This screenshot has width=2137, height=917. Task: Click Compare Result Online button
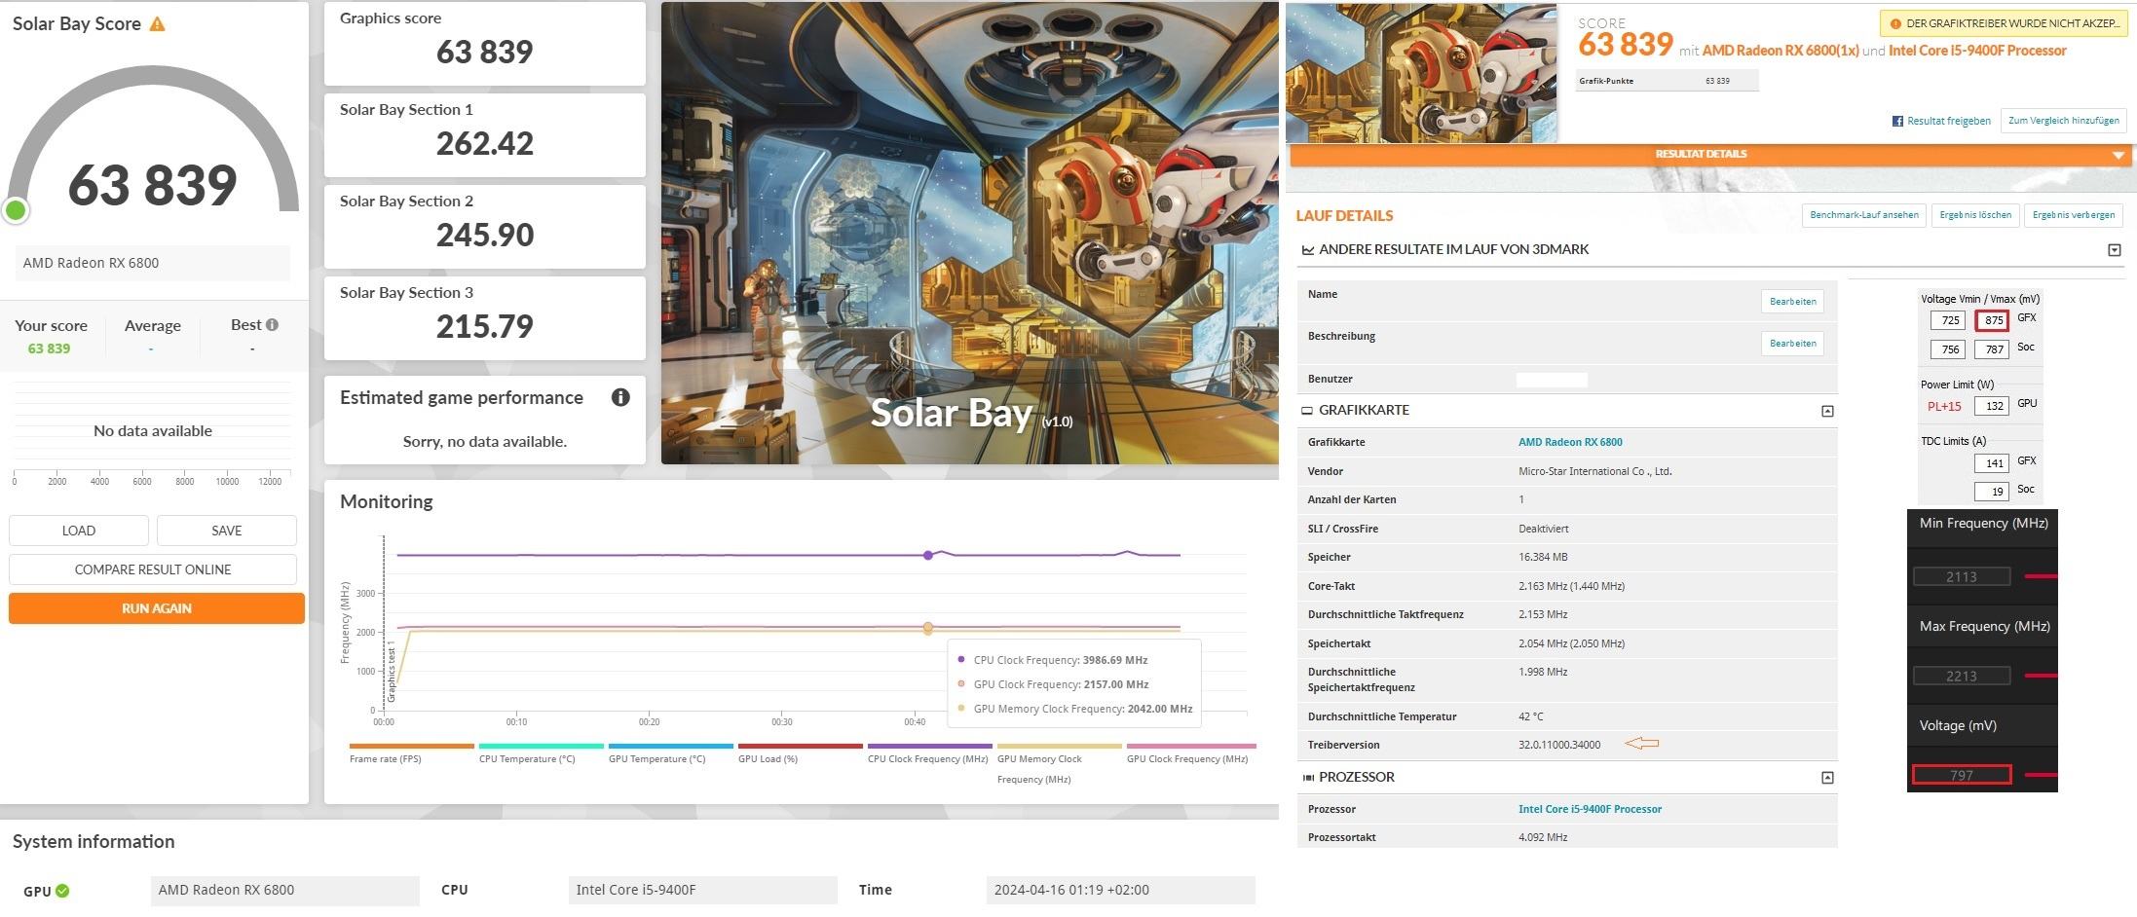click(153, 569)
